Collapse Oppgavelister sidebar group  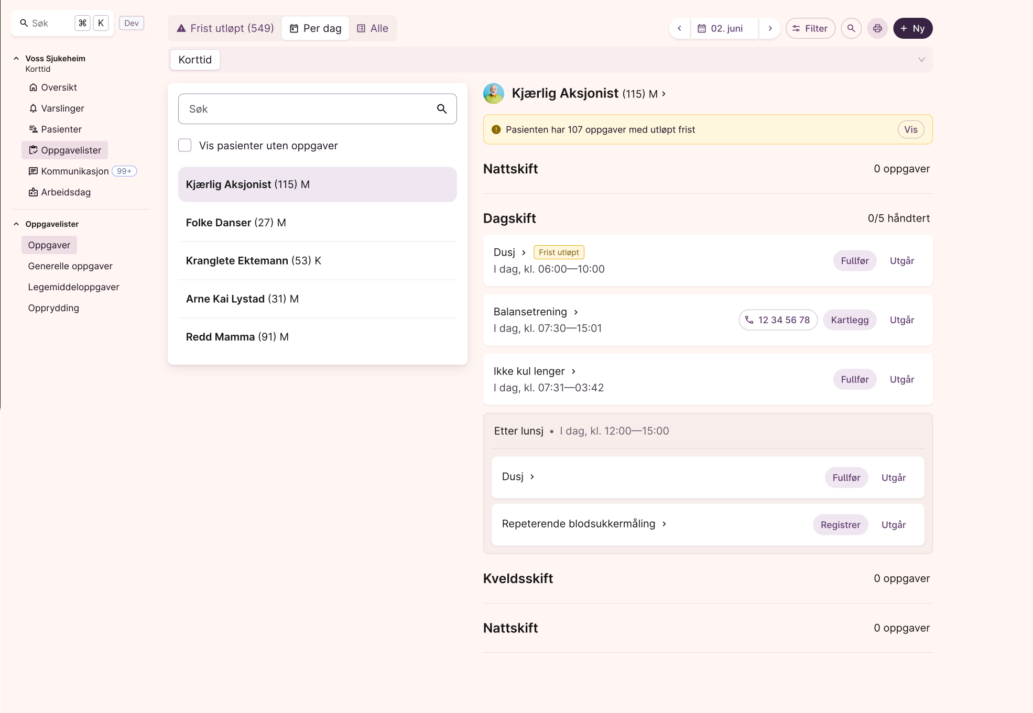pyautogui.click(x=16, y=224)
